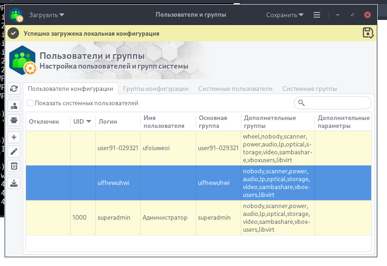This screenshot has height=266, width=387.
Task: Enable 'Показать системных пользователей' checkbox
Action: click(x=30, y=103)
